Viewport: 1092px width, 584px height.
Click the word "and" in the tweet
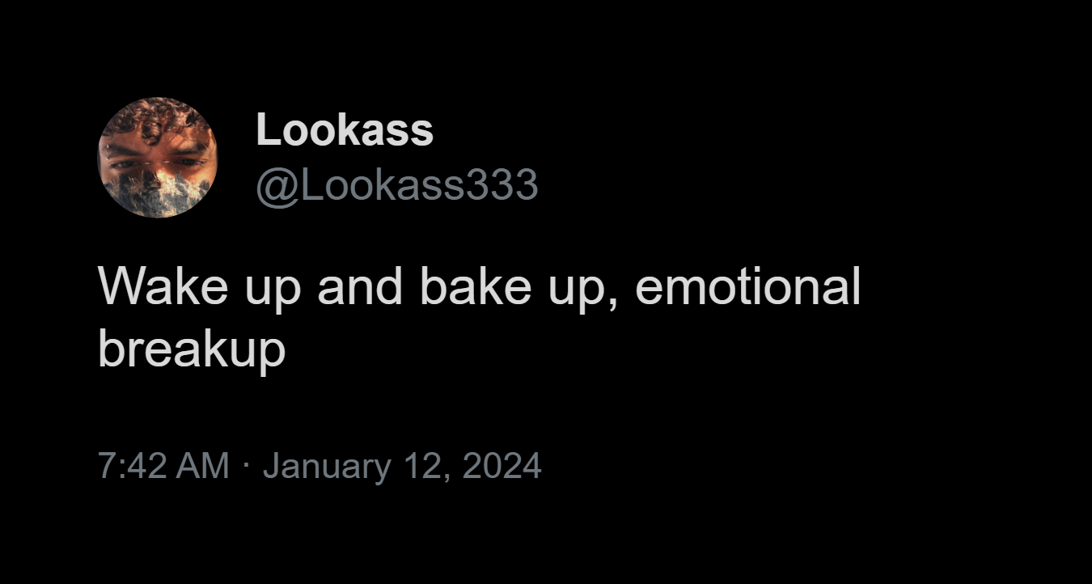tap(360, 286)
